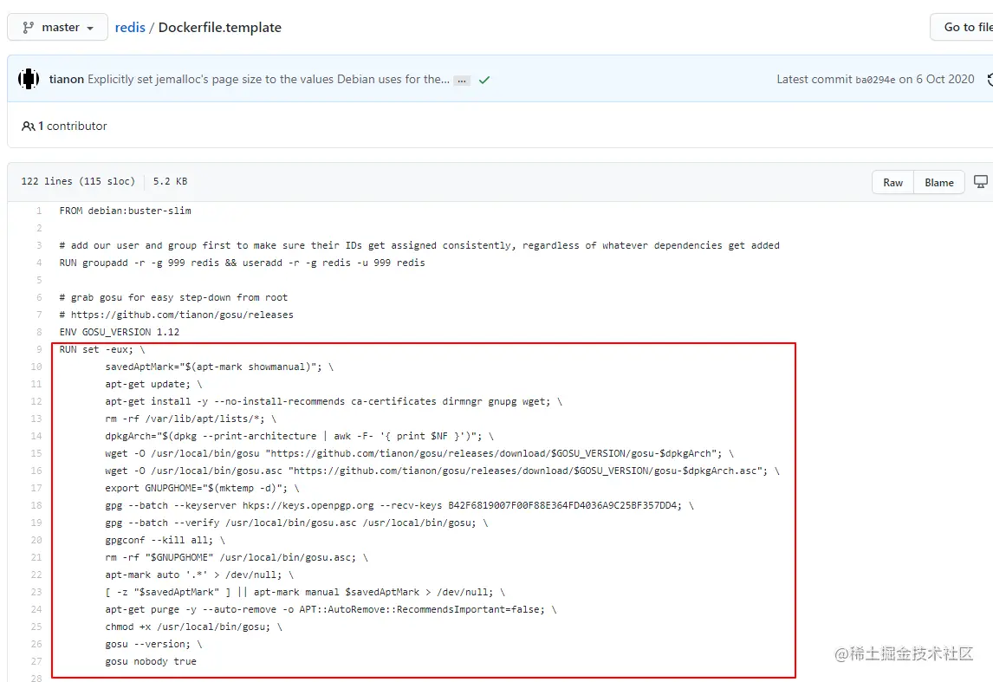Open tianon author link

pos(67,79)
